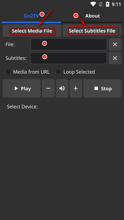Open Select Subtitles File picker
Screen dimensions: 124x220
pos(92,31)
